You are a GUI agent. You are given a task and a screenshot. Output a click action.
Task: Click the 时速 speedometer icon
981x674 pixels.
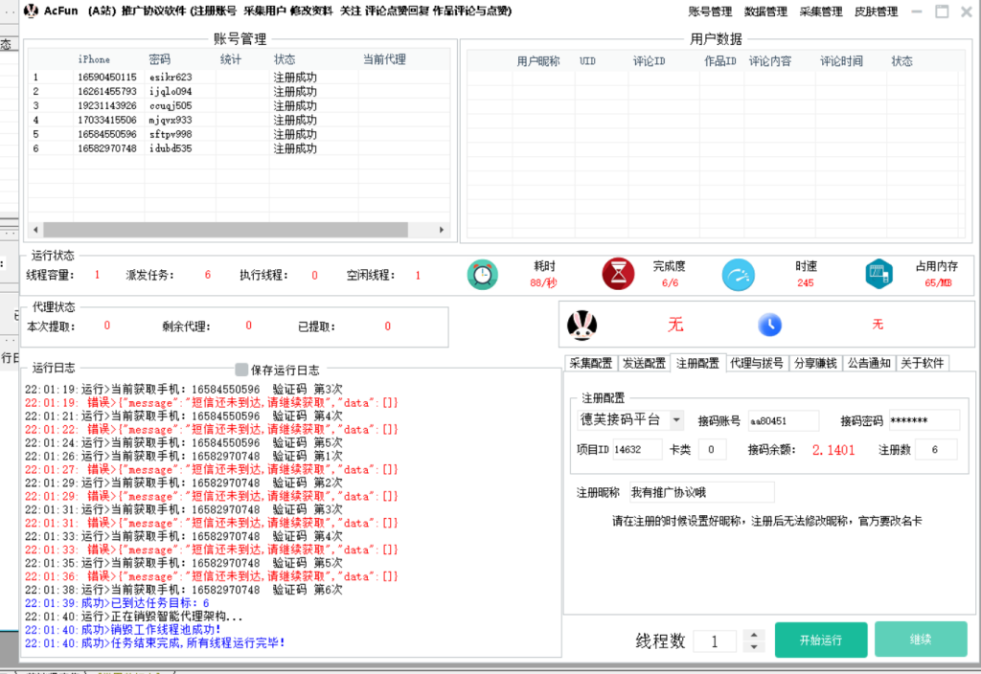(738, 274)
